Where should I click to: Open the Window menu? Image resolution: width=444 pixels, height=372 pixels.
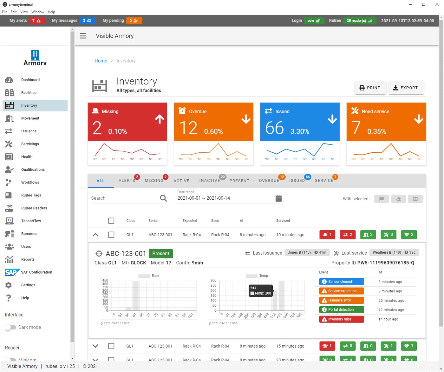point(38,12)
